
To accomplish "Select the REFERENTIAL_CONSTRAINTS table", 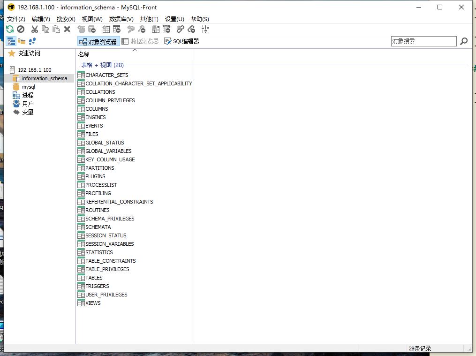I will point(119,202).
